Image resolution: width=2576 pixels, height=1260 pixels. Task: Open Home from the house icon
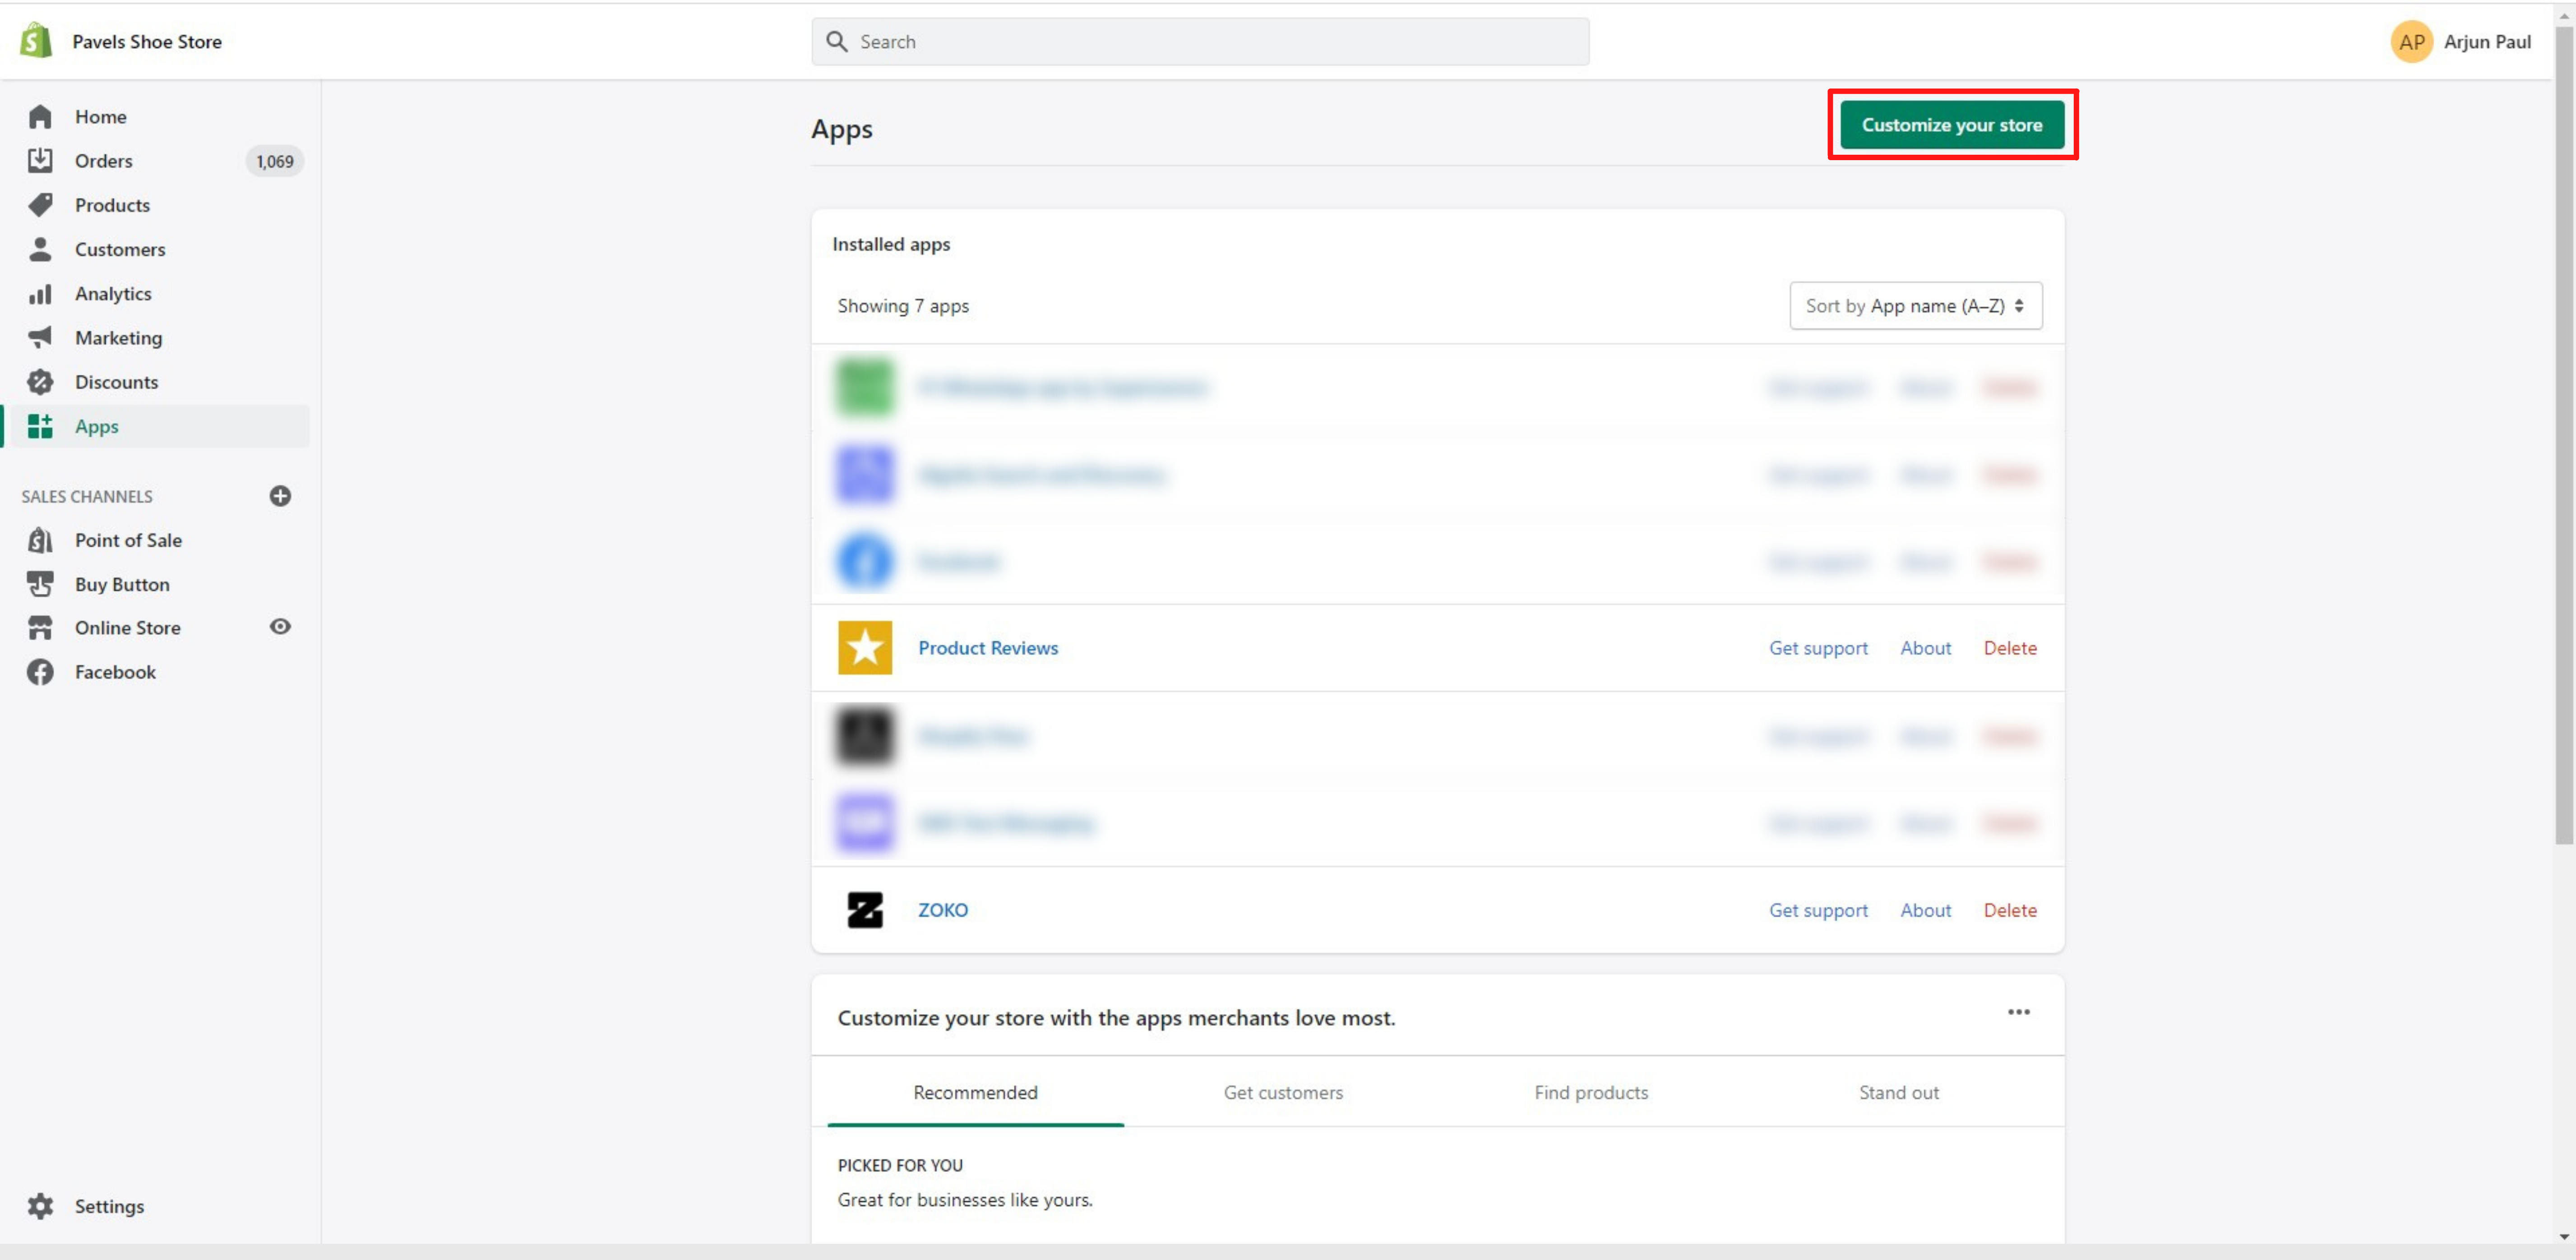[x=40, y=117]
